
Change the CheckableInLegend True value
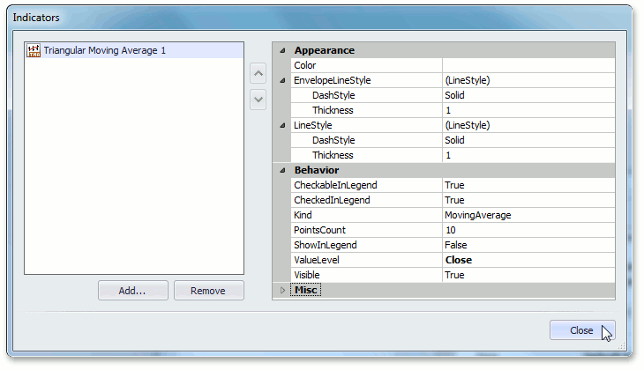pyautogui.click(x=528, y=185)
